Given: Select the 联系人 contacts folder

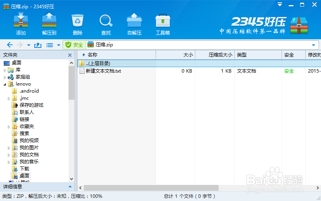Looking at the screenshot, I should [27, 112].
